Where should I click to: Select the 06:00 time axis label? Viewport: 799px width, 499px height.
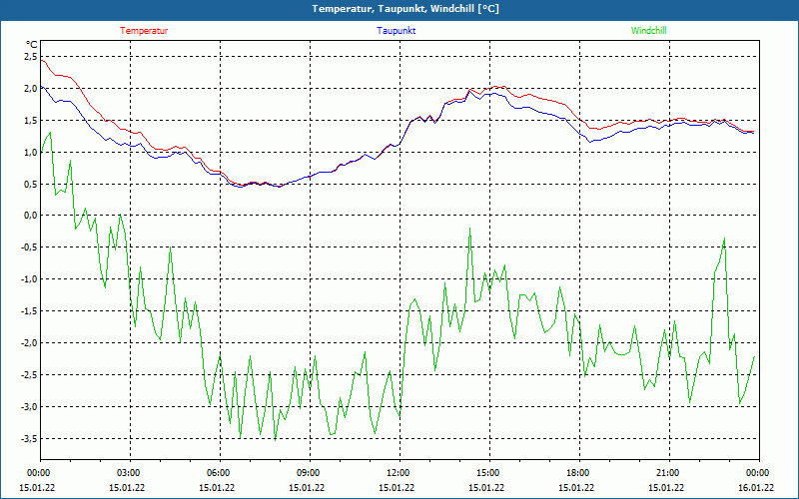click(219, 473)
